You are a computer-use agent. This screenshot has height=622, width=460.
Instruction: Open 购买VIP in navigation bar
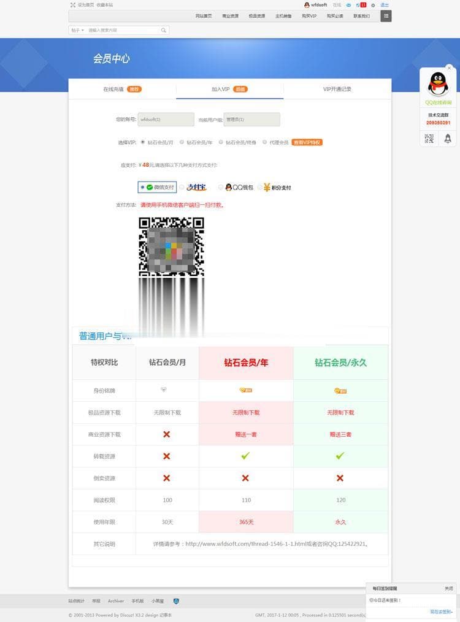tap(309, 16)
